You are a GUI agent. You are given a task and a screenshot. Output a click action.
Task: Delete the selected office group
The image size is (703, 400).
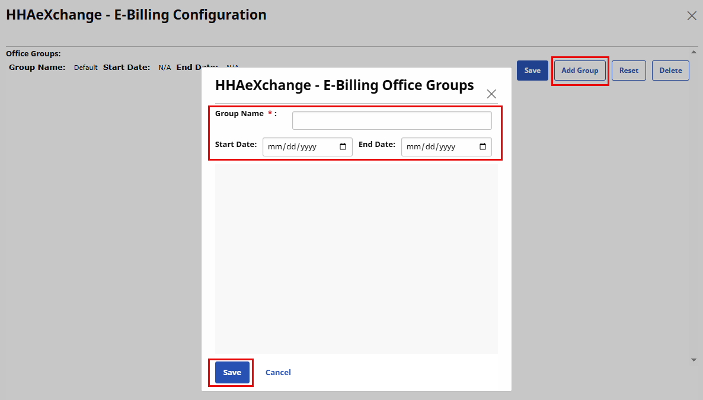click(670, 70)
